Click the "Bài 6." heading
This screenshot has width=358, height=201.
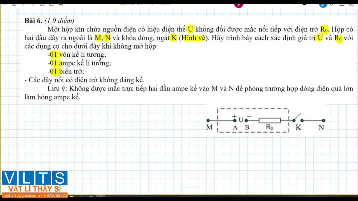pyautogui.click(x=33, y=21)
